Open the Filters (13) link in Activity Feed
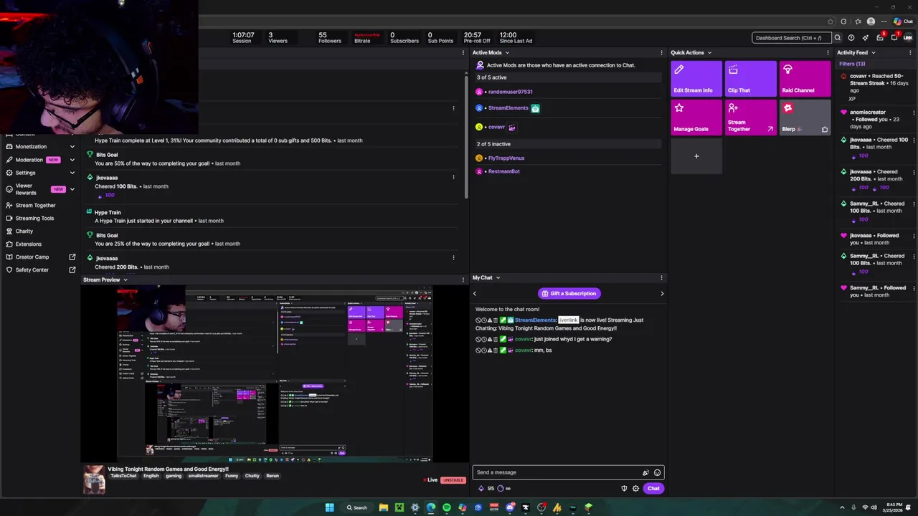This screenshot has height=516, width=918. 852,64
